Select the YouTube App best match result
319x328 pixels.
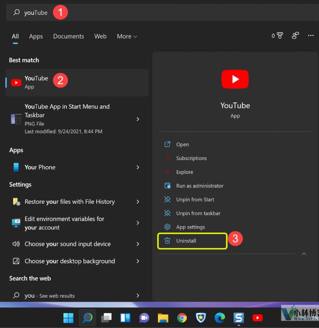(x=77, y=82)
